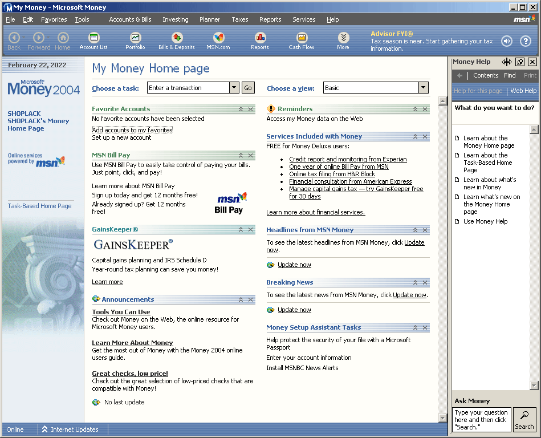Close the Money Help pane

tap(532, 62)
